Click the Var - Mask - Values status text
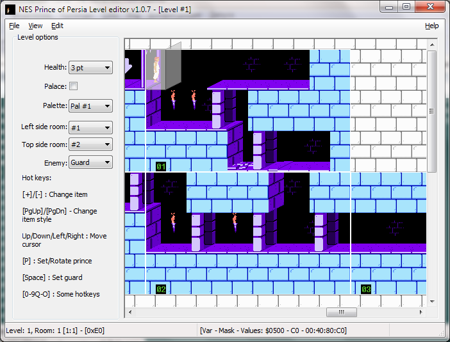The width and height of the screenshot is (450, 342). 273,330
